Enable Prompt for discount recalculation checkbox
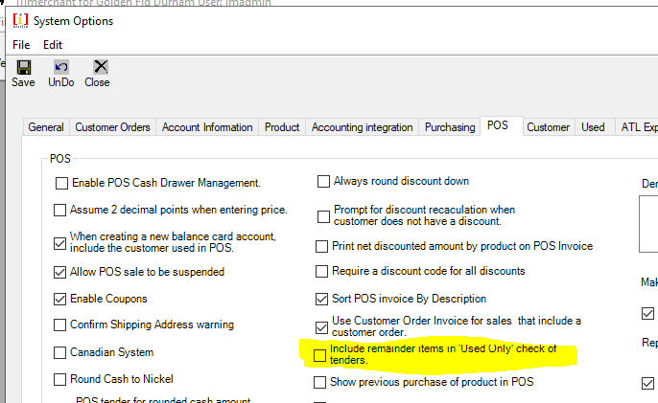 pyautogui.click(x=323, y=216)
